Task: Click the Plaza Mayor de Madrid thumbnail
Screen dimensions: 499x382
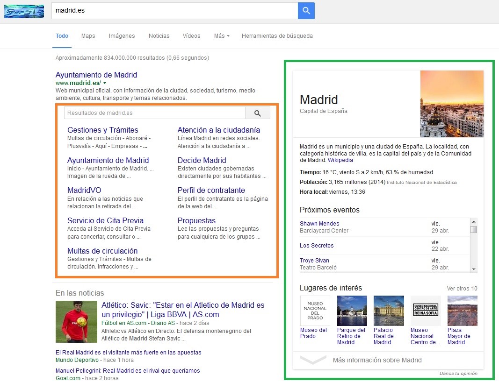Action: (463, 311)
